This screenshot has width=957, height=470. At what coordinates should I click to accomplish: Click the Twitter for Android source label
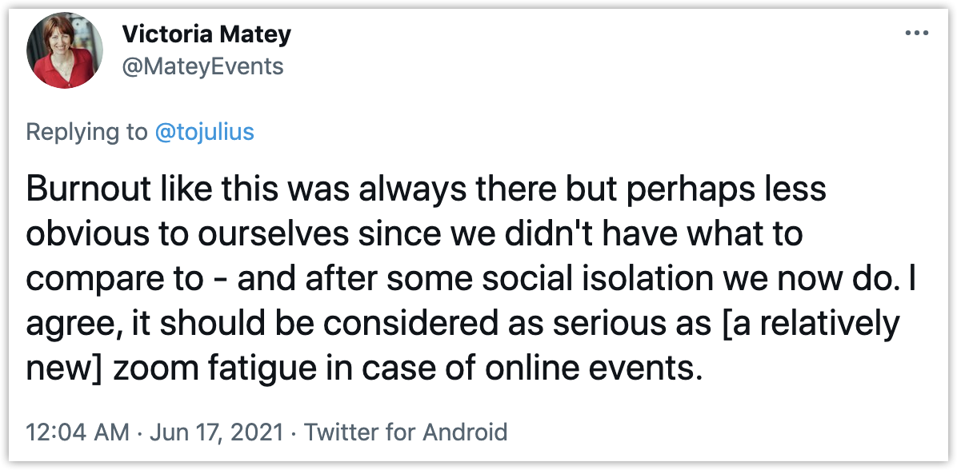(406, 432)
